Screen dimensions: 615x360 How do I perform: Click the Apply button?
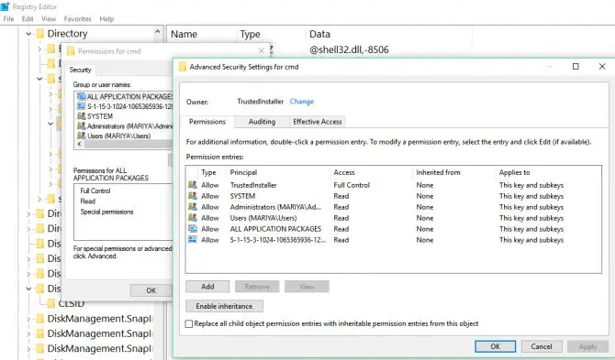587,346
